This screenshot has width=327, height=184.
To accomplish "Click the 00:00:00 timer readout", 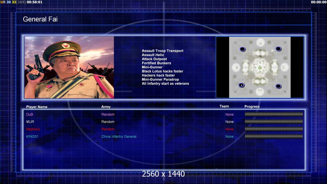I will point(319,2).
